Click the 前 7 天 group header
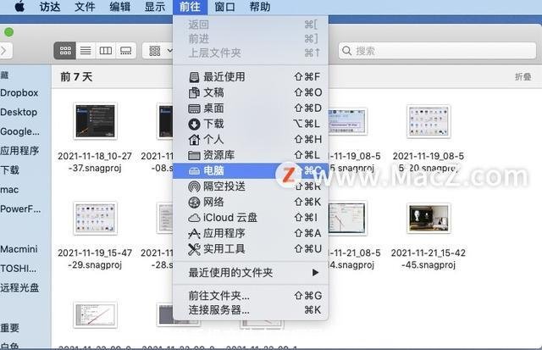The image size is (542, 350). click(x=76, y=76)
